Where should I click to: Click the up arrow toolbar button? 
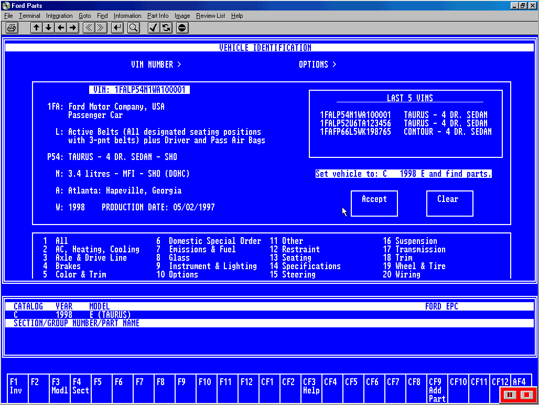pos(36,28)
